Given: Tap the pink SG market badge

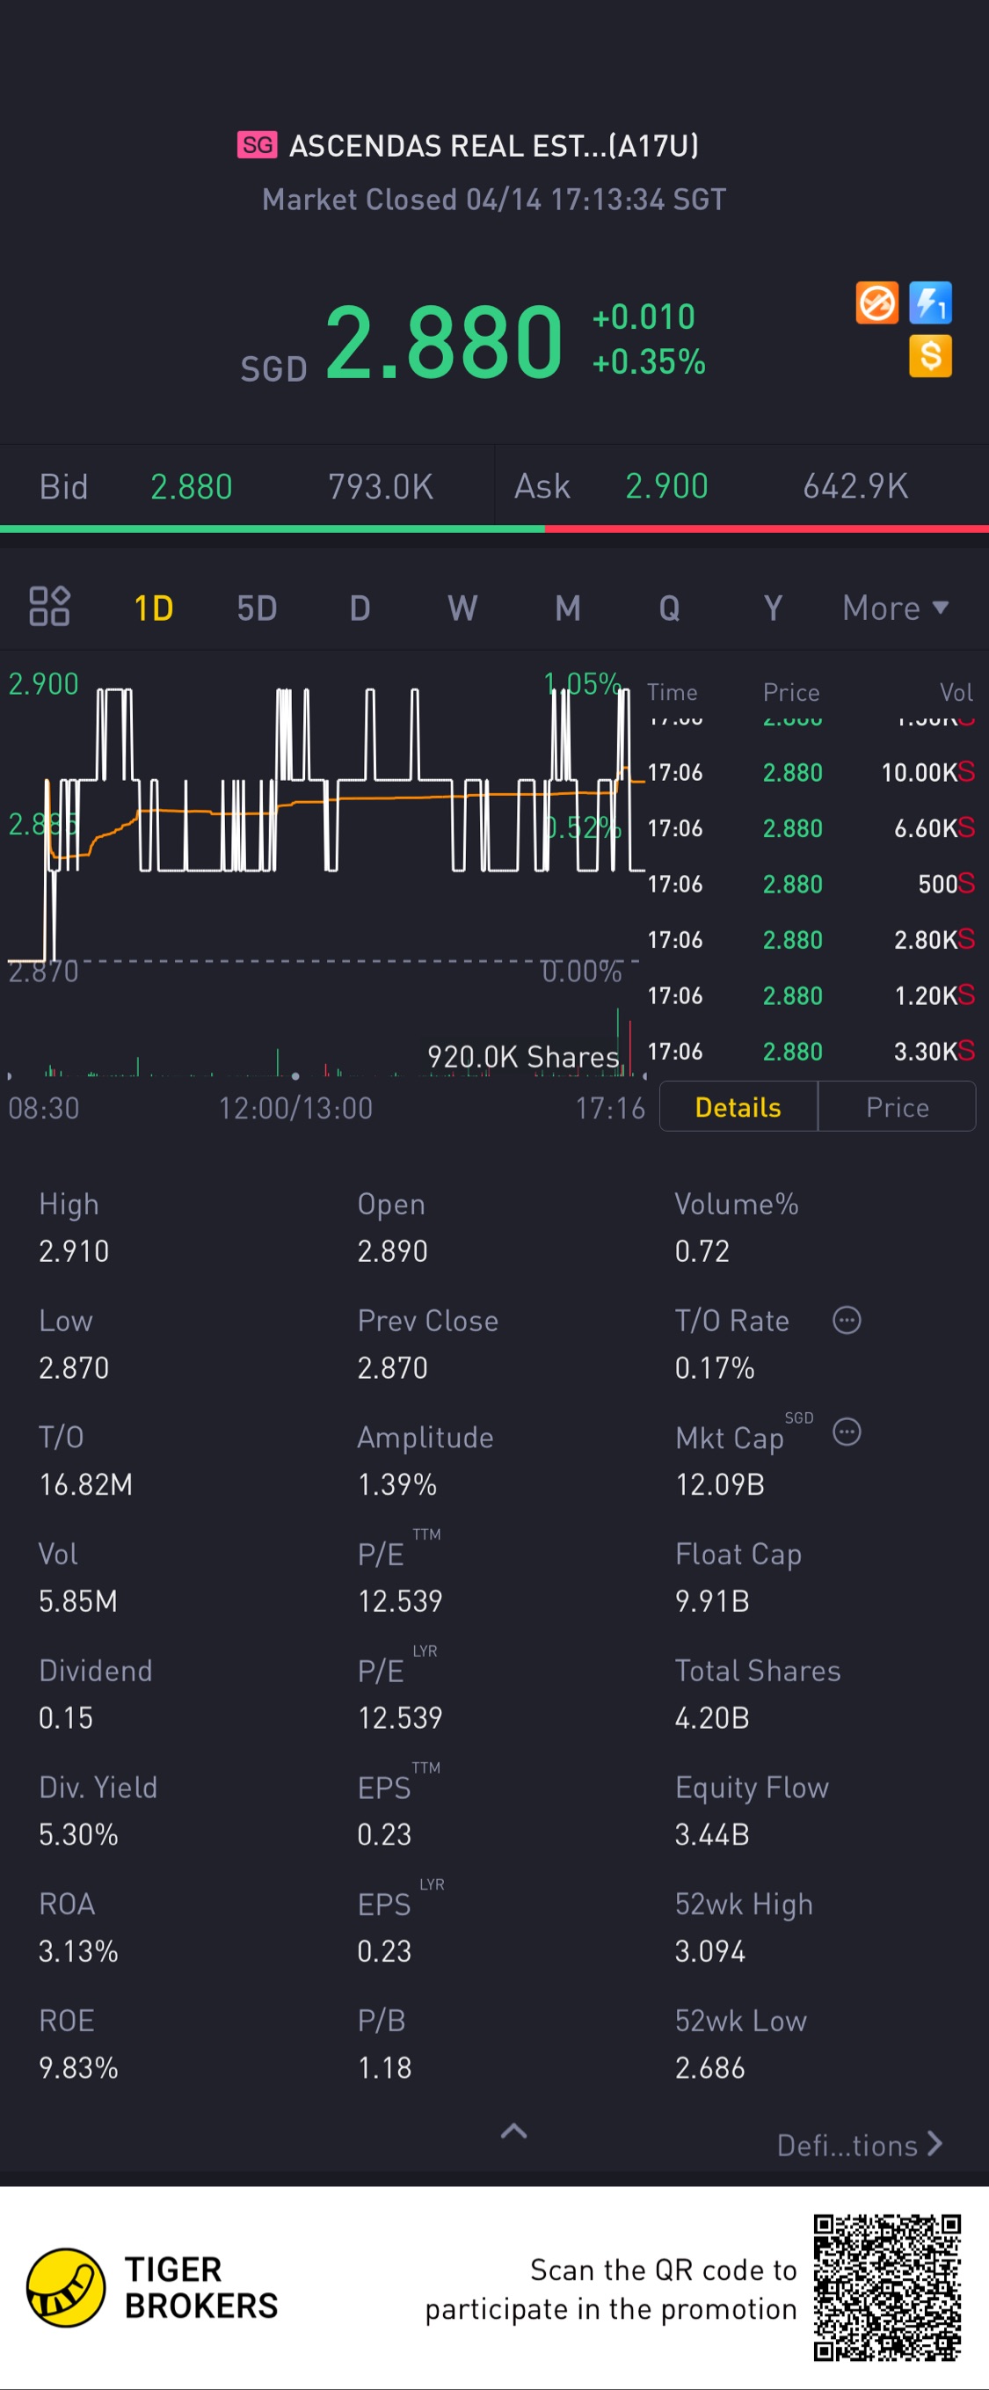Looking at the screenshot, I should click(257, 146).
